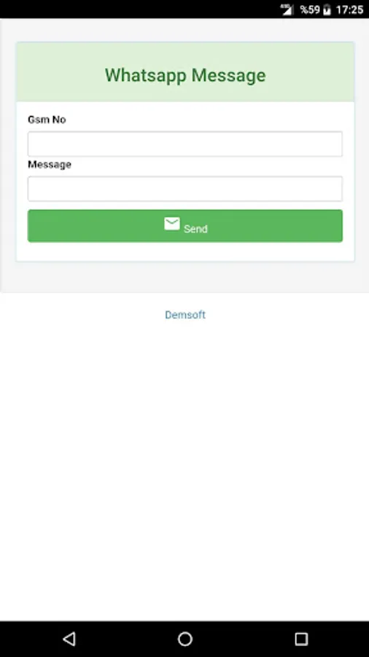The height and width of the screenshot is (657, 369).
Task: Tap the envelope icon on Send button
Action: click(172, 224)
